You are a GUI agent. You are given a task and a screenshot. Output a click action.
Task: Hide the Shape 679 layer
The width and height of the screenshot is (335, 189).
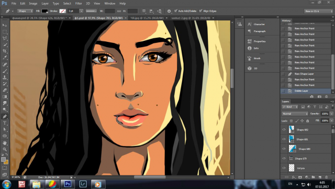[x=284, y=159]
